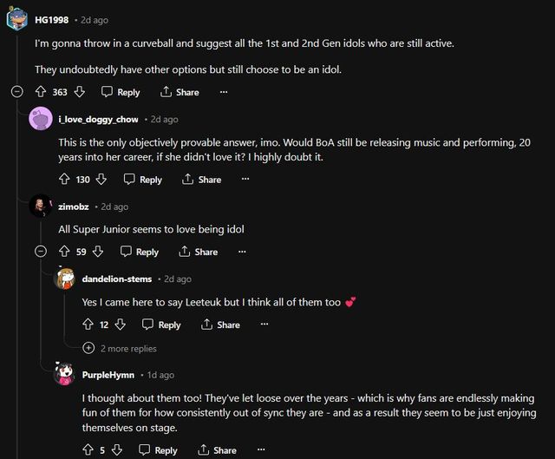Upvote HG1998's top comment

pyautogui.click(x=41, y=92)
